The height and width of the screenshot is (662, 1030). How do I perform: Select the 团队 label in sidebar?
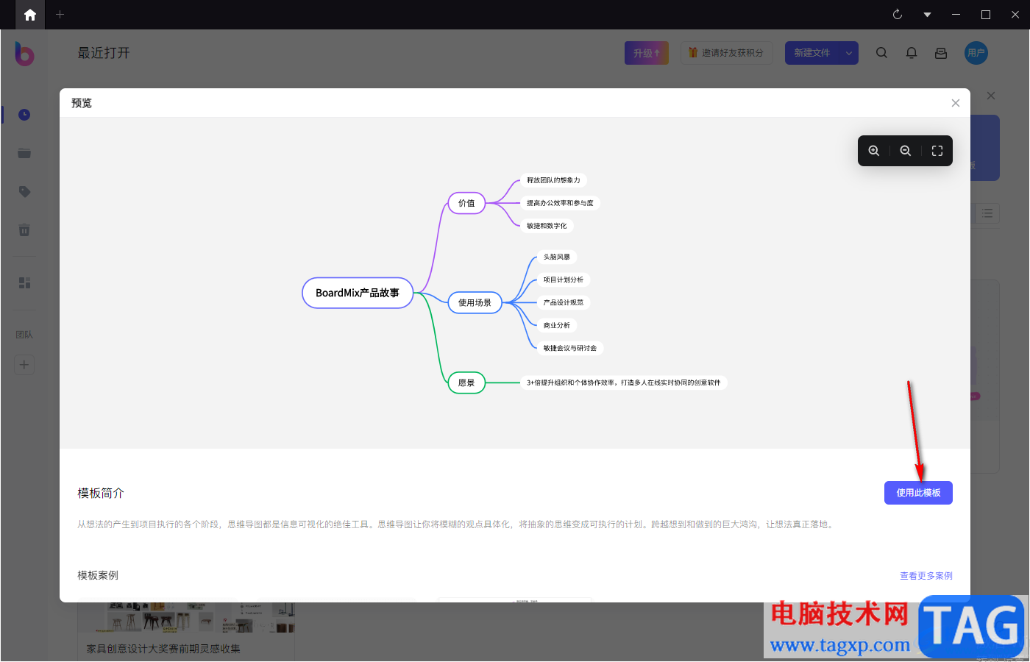coord(24,335)
